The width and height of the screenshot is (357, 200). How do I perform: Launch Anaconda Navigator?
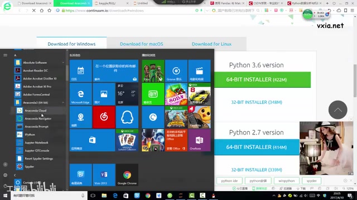37,118
